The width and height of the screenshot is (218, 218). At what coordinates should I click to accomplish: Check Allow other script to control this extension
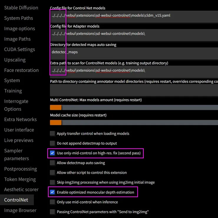[x=52, y=173]
